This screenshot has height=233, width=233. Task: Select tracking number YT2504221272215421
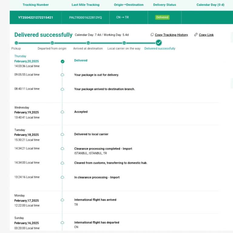(35, 17)
